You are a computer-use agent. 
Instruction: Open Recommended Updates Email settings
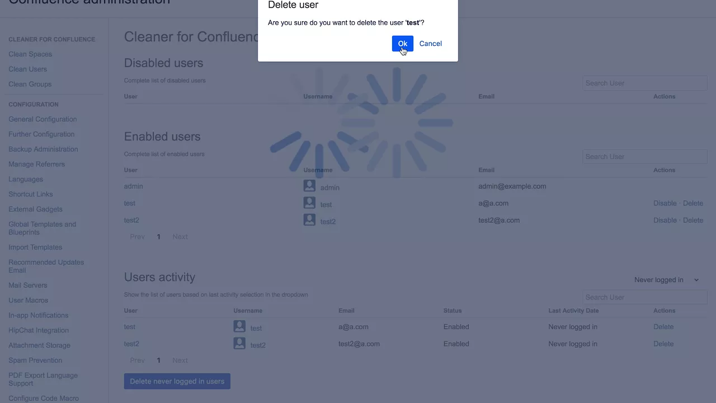[x=46, y=266]
